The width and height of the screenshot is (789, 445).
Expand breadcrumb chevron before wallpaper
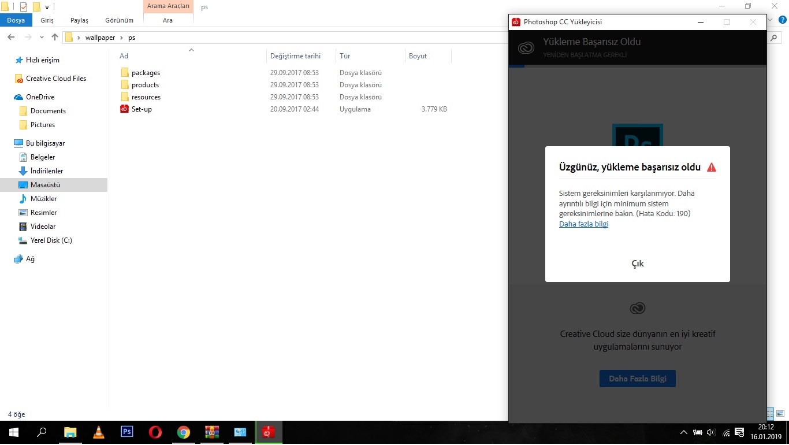[79, 38]
